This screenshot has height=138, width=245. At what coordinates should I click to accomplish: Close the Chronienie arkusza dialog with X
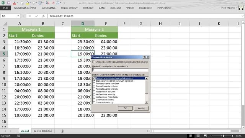point(148,57)
